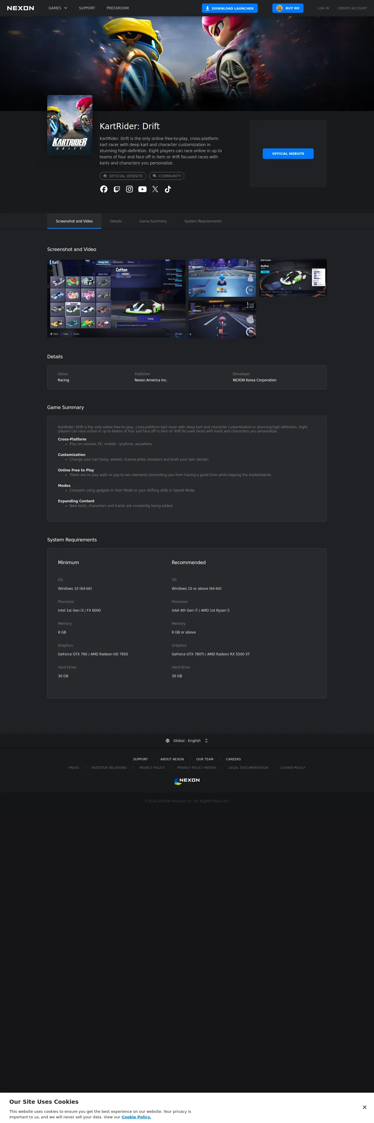Click the NEXON Korea Corporation developer text
The width and height of the screenshot is (374, 1123).
(254, 380)
